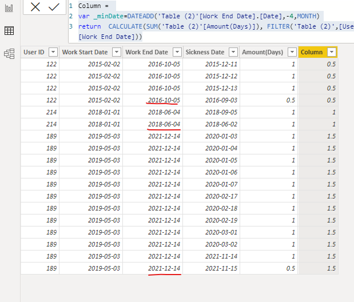Click the _minDate DATEADD formula line

(x=198, y=16)
